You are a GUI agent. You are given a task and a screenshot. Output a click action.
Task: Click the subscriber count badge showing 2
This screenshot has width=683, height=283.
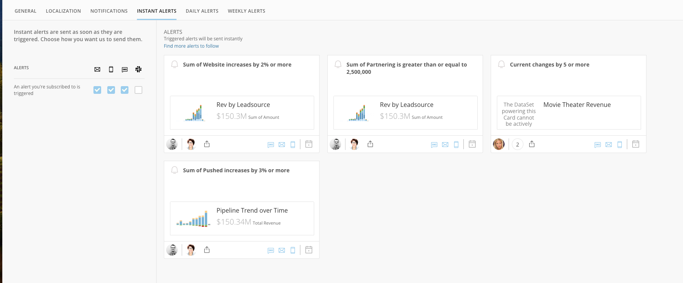coord(518,145)
